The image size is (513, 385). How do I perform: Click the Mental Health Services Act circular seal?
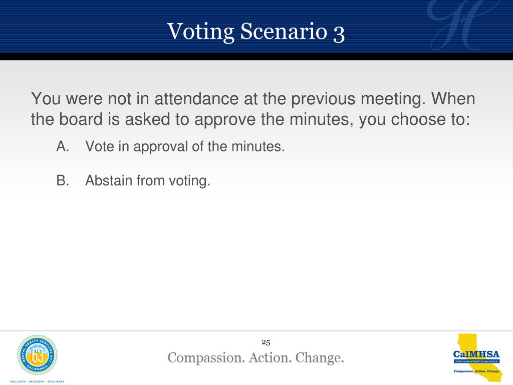coord(37,355)
